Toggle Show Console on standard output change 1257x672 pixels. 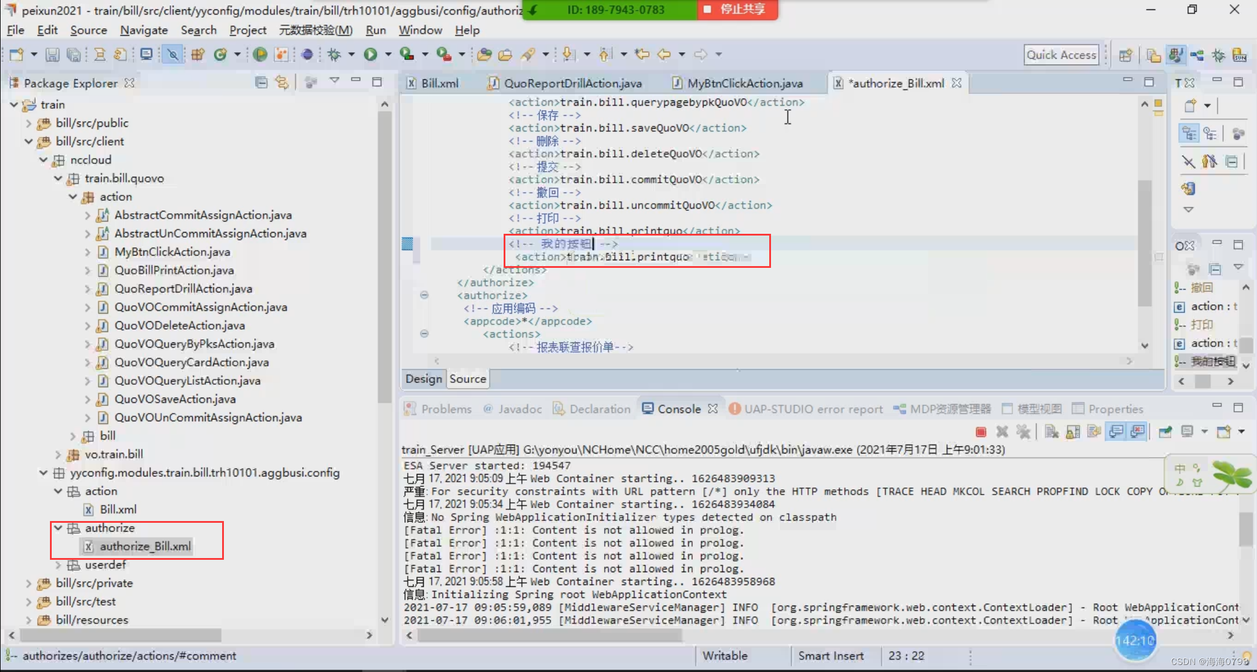pos(1115,432)
